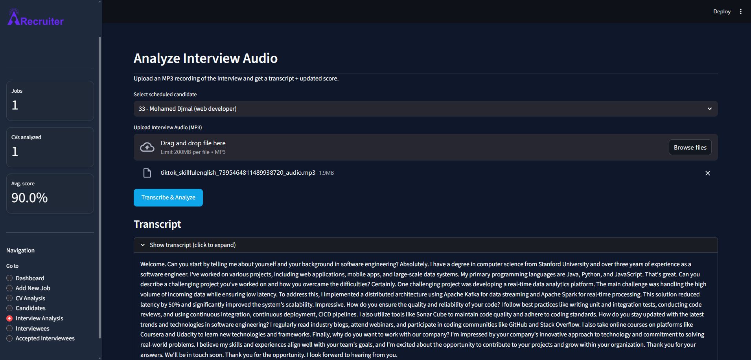
Task: Open the Accepted interviewees page
Action: click(x=10, y=338)
